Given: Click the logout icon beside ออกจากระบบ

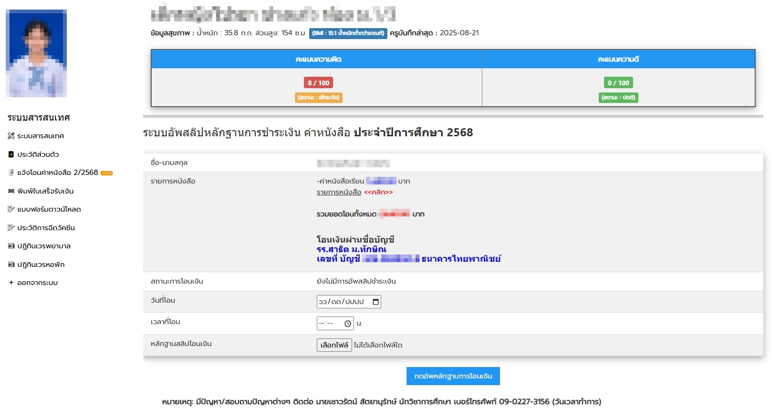Looking at the screenshot, I should point(11,283).
